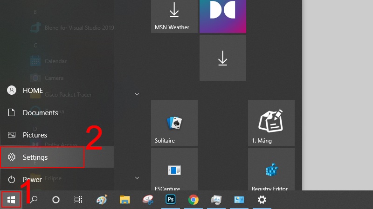Image resolution: width=373 pixels, height=209 pixels.
Task: Open the taskbar search magnifier
Action: pyautogui.click(x=34, y=200)
